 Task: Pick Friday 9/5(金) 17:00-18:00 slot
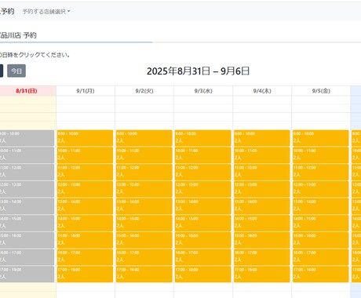point(321,274)
